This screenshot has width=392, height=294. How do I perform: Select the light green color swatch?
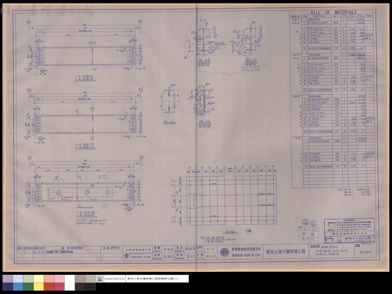point(28,279)
